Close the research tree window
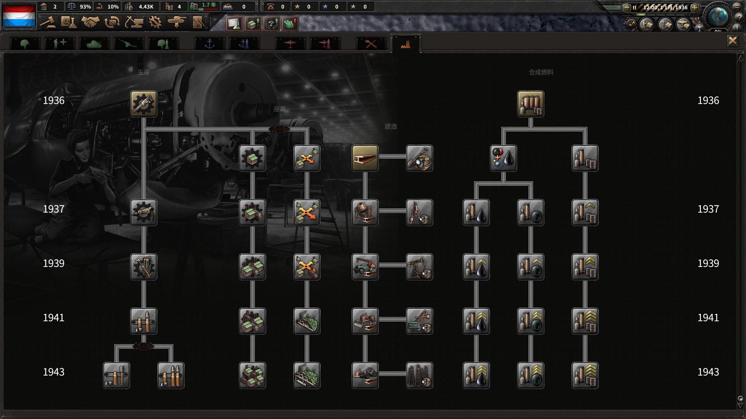 pyautogui.click(x=732, y=41)
